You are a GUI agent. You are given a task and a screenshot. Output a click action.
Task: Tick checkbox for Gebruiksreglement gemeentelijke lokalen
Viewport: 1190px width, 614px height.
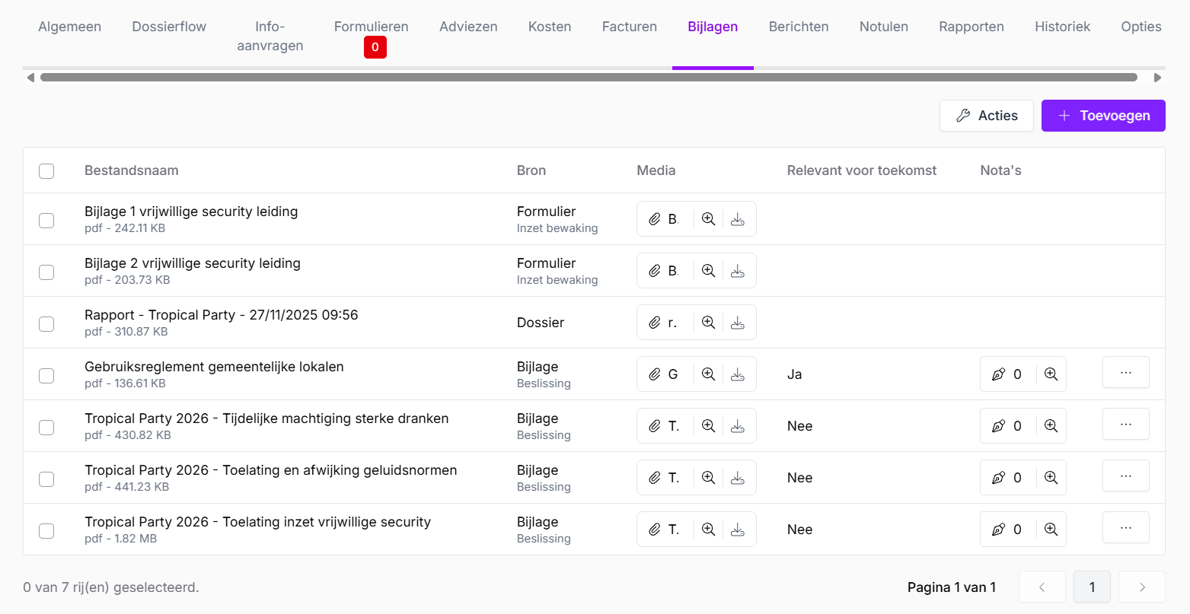[x=46, y=376]
